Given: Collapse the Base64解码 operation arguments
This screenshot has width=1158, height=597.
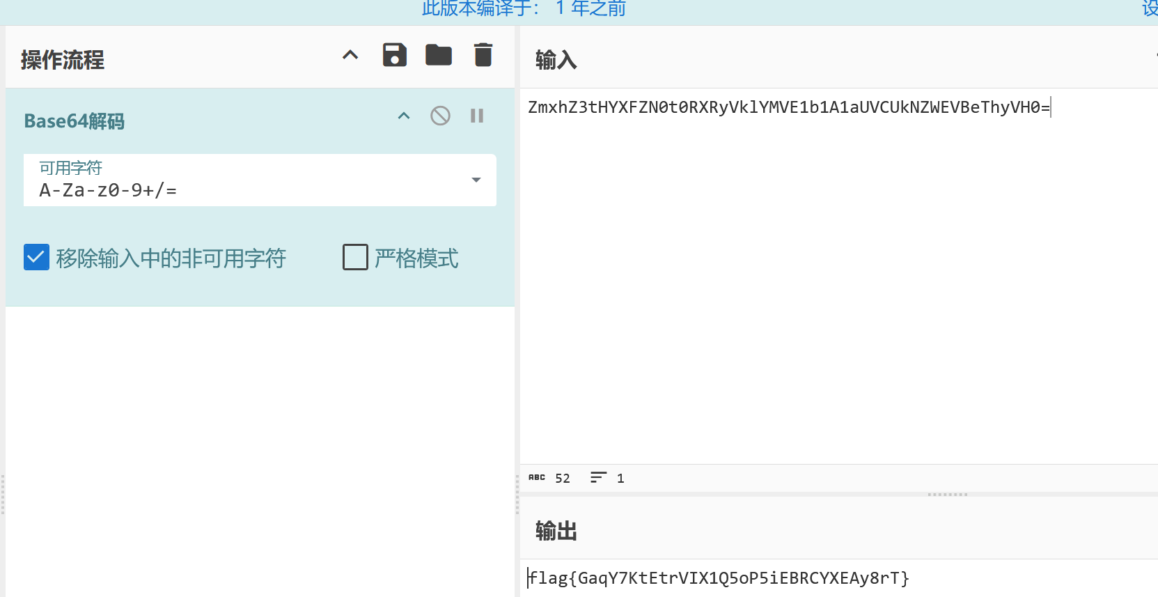Looking at the screenshot, I should tap(404, 116).
